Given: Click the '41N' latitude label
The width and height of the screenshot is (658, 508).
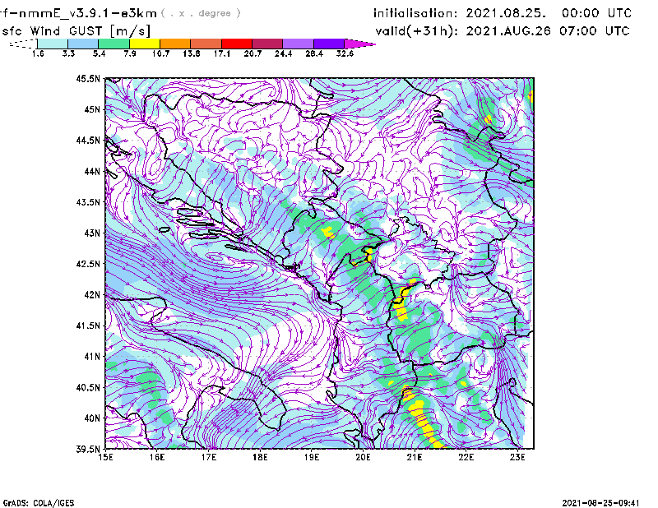Looking at the screenshot, I should click(x=92, y=357).
